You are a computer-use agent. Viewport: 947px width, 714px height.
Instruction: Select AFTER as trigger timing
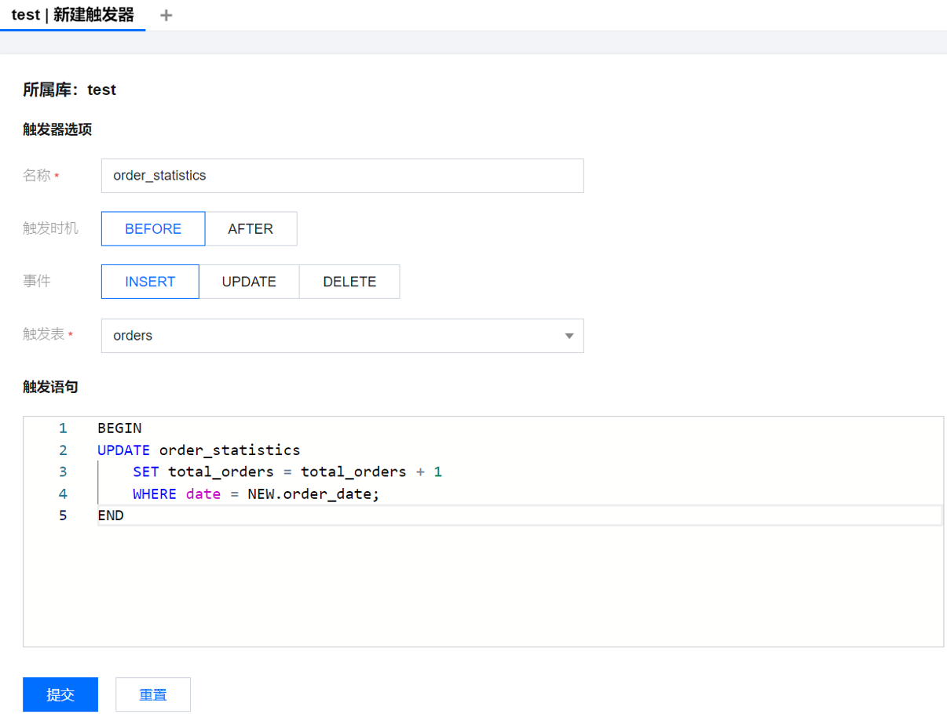[250, 229]
